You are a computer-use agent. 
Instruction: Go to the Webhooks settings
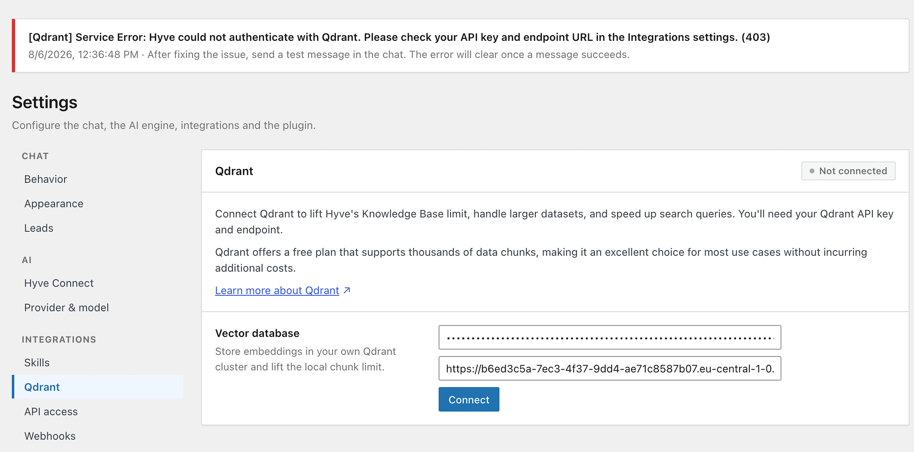(50, 436)
